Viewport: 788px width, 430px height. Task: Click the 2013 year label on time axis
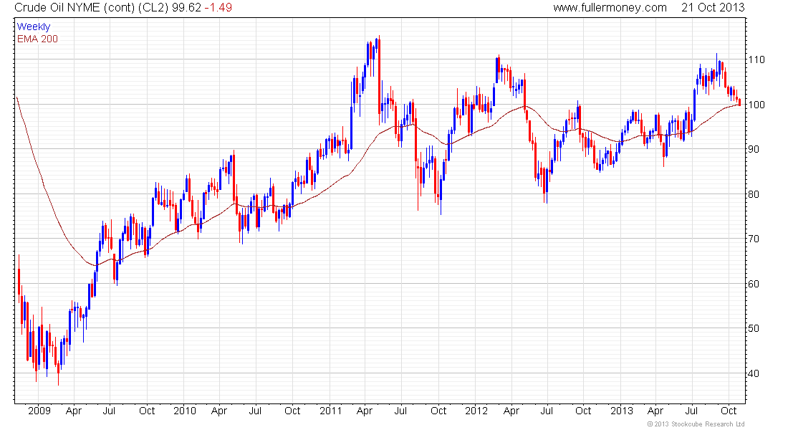coord(621,411)
